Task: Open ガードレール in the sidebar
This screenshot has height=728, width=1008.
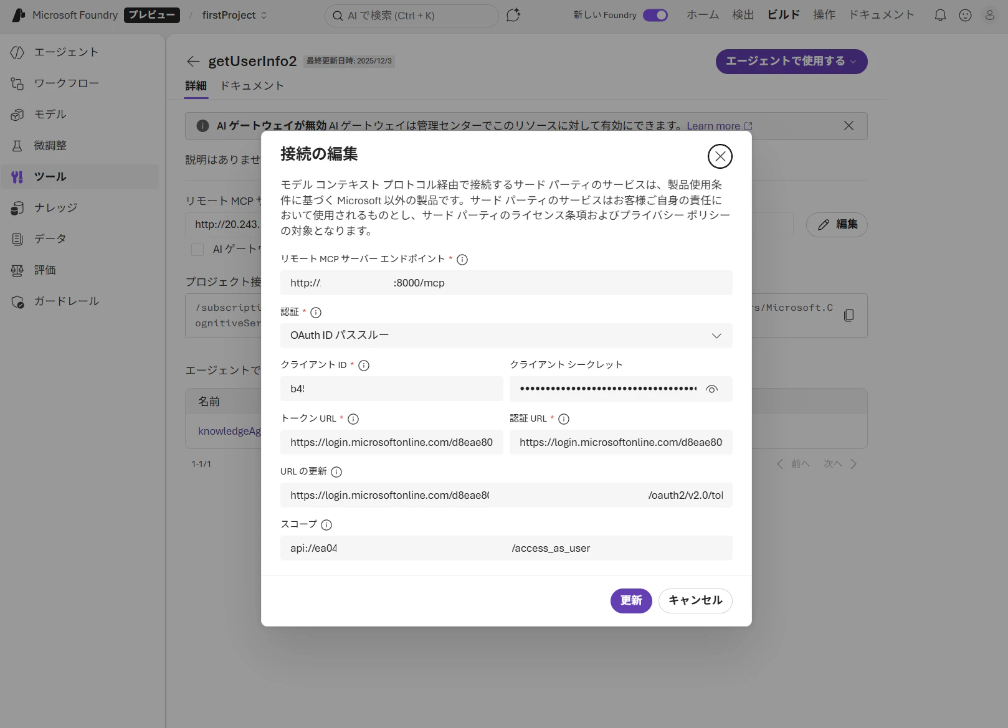Action: [x=80, y=301]
